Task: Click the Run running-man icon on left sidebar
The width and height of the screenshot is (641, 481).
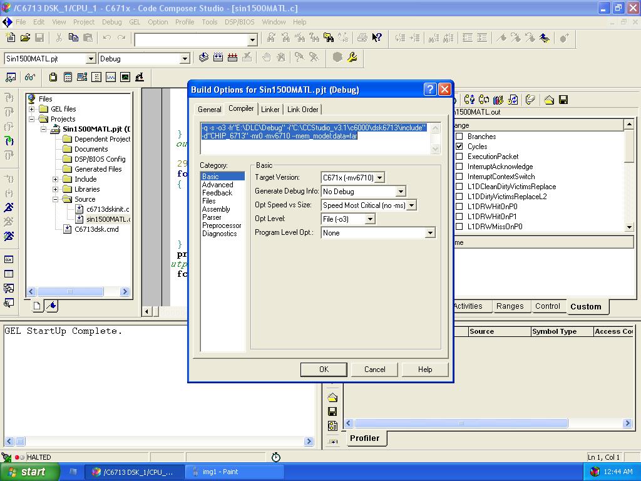Action: (9, 207)
